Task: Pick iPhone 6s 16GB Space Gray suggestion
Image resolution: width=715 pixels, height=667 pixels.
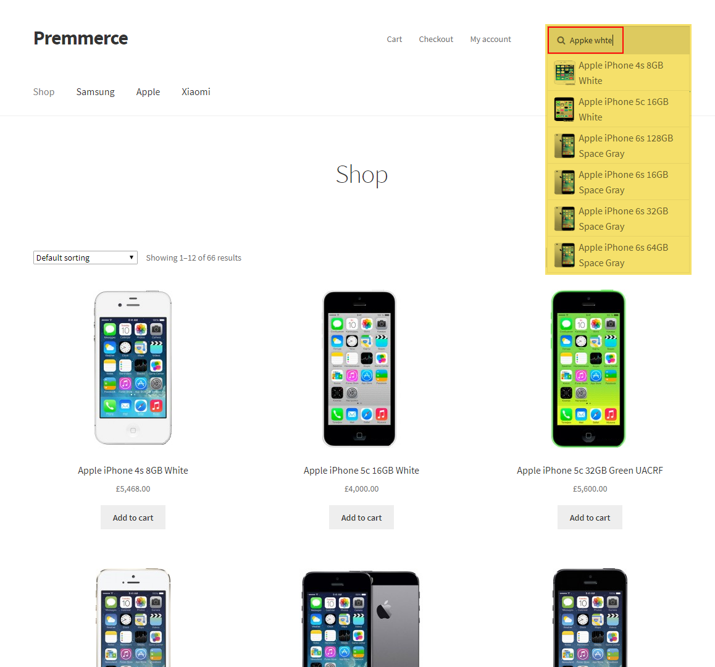Action: (618, 182)
